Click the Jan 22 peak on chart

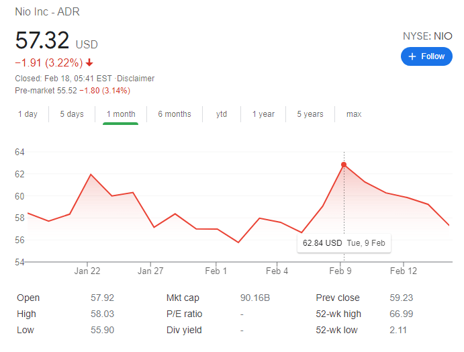point(91,175)
